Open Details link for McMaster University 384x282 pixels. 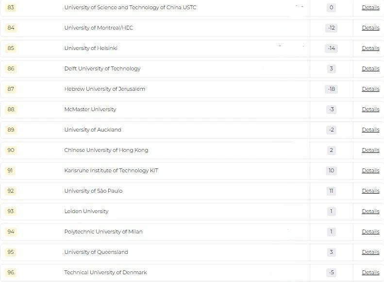point(370,109)
